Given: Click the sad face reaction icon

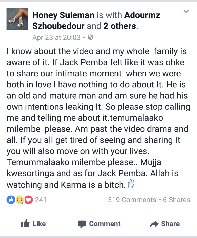Looking at the screenshot, I should (20, 200).
